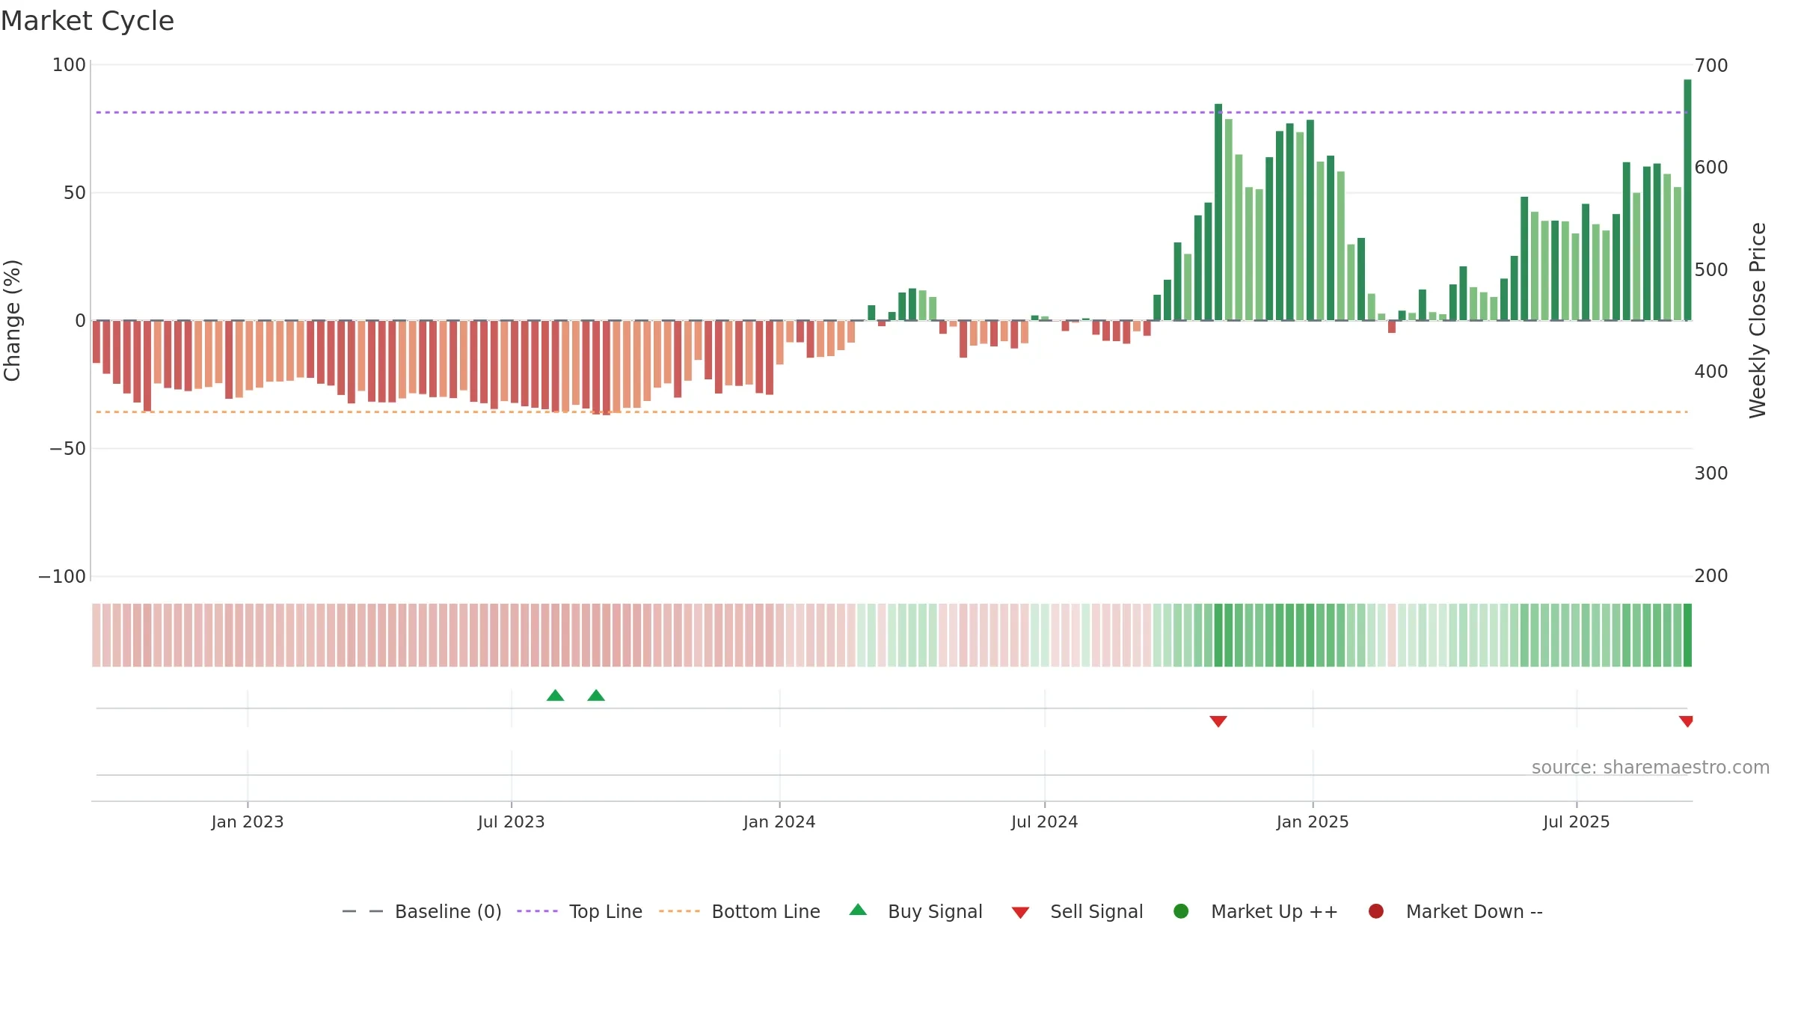The image size is (1795, 1010).
Task: Click the red Market Down circle icon in legend
Action: coord(1375,911)
